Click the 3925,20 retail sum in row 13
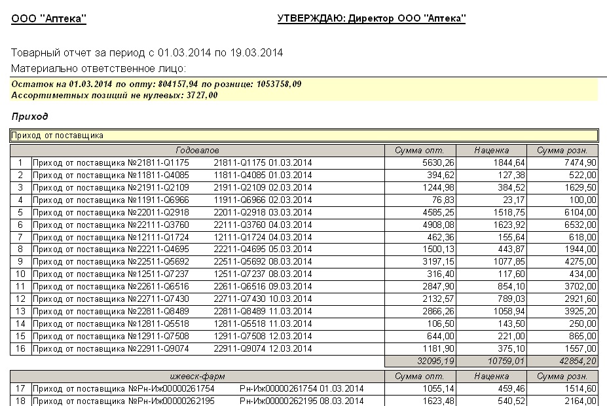Image resolution: width=607 pixels, height=406 pixels. [x=579, y=311]
